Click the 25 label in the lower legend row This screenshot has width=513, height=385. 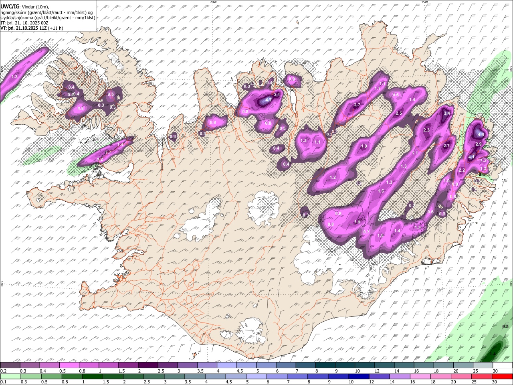tap(475, 382)
